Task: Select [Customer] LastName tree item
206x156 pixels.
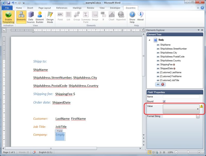Action: pyautogui.click(x=171, y=72)
